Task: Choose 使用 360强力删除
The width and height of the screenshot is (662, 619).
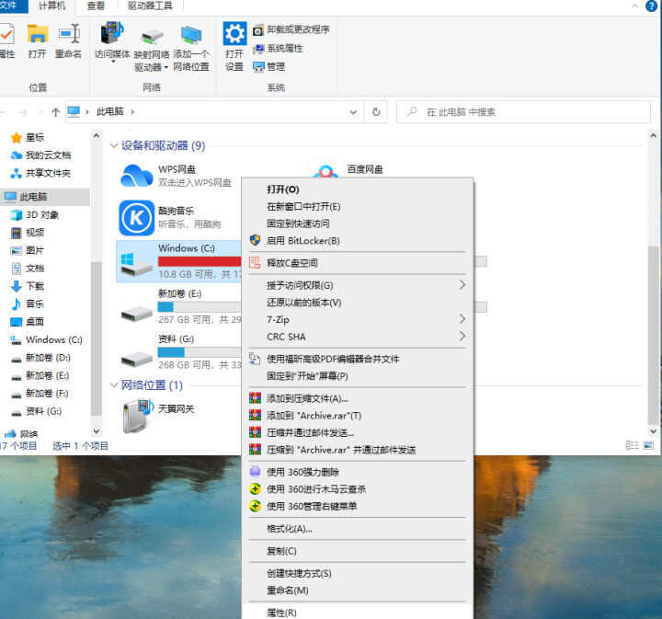Action: [x=358, y=472]
